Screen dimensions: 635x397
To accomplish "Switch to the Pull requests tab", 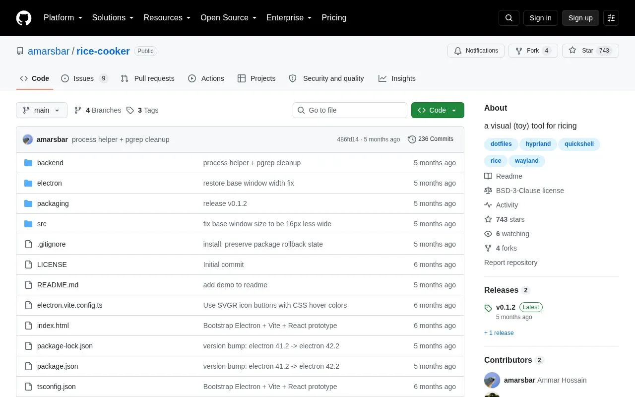I will [147, 78].
